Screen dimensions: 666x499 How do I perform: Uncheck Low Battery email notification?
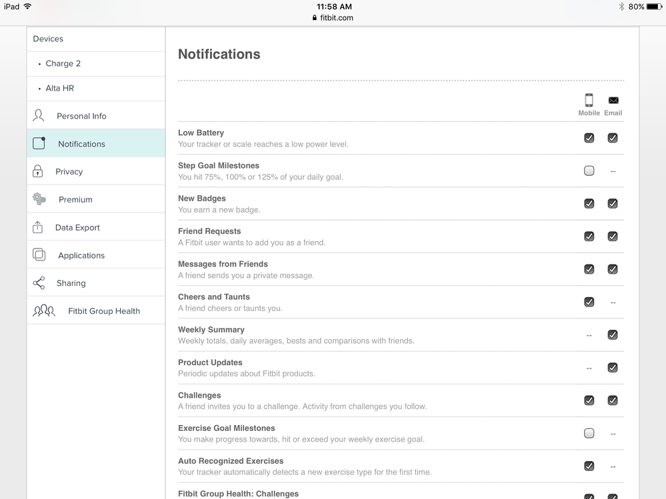coord(613,138)
